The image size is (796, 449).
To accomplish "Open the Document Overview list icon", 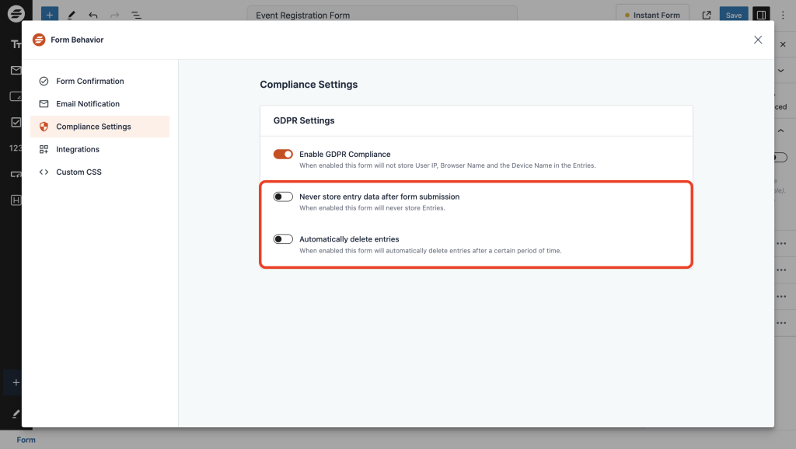I will coord(138,14).
